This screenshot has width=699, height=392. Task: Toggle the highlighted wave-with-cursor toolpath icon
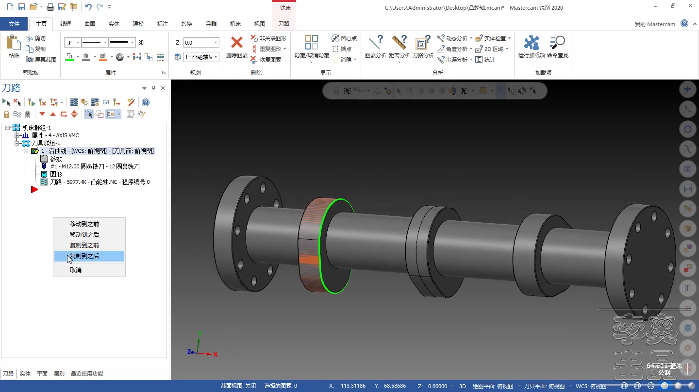click(88, 114)
